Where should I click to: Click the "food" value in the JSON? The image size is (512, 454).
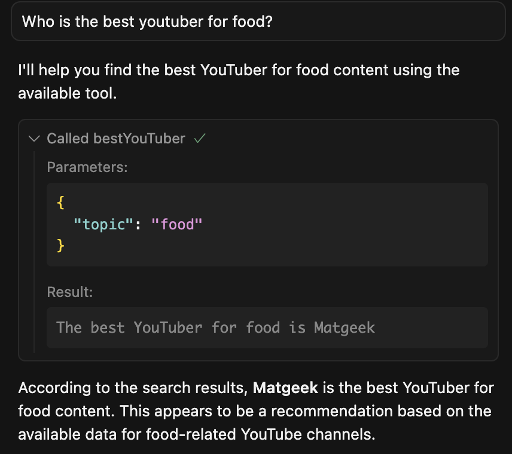click(176, 225)
